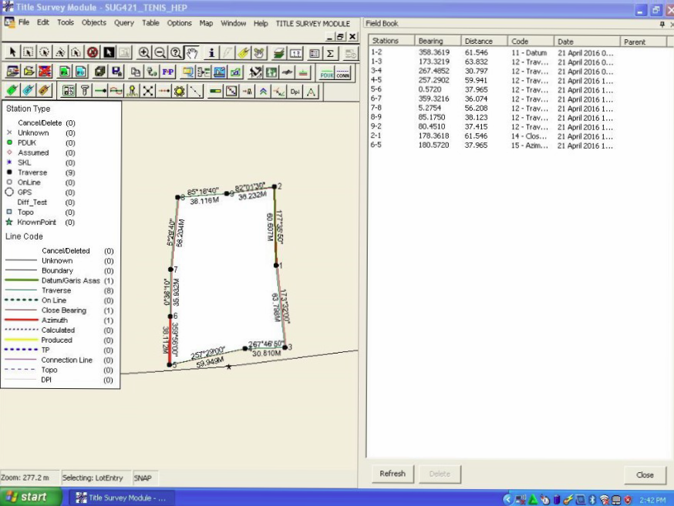The image size is (674, 506).
Task: Click the Refresh button in Field Book
Action: 392,474
